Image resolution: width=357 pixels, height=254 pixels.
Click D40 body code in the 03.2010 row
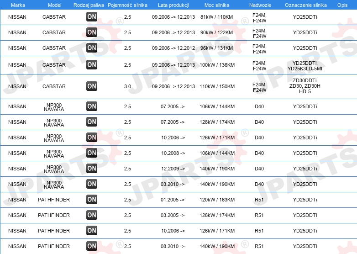coord(259,184)
